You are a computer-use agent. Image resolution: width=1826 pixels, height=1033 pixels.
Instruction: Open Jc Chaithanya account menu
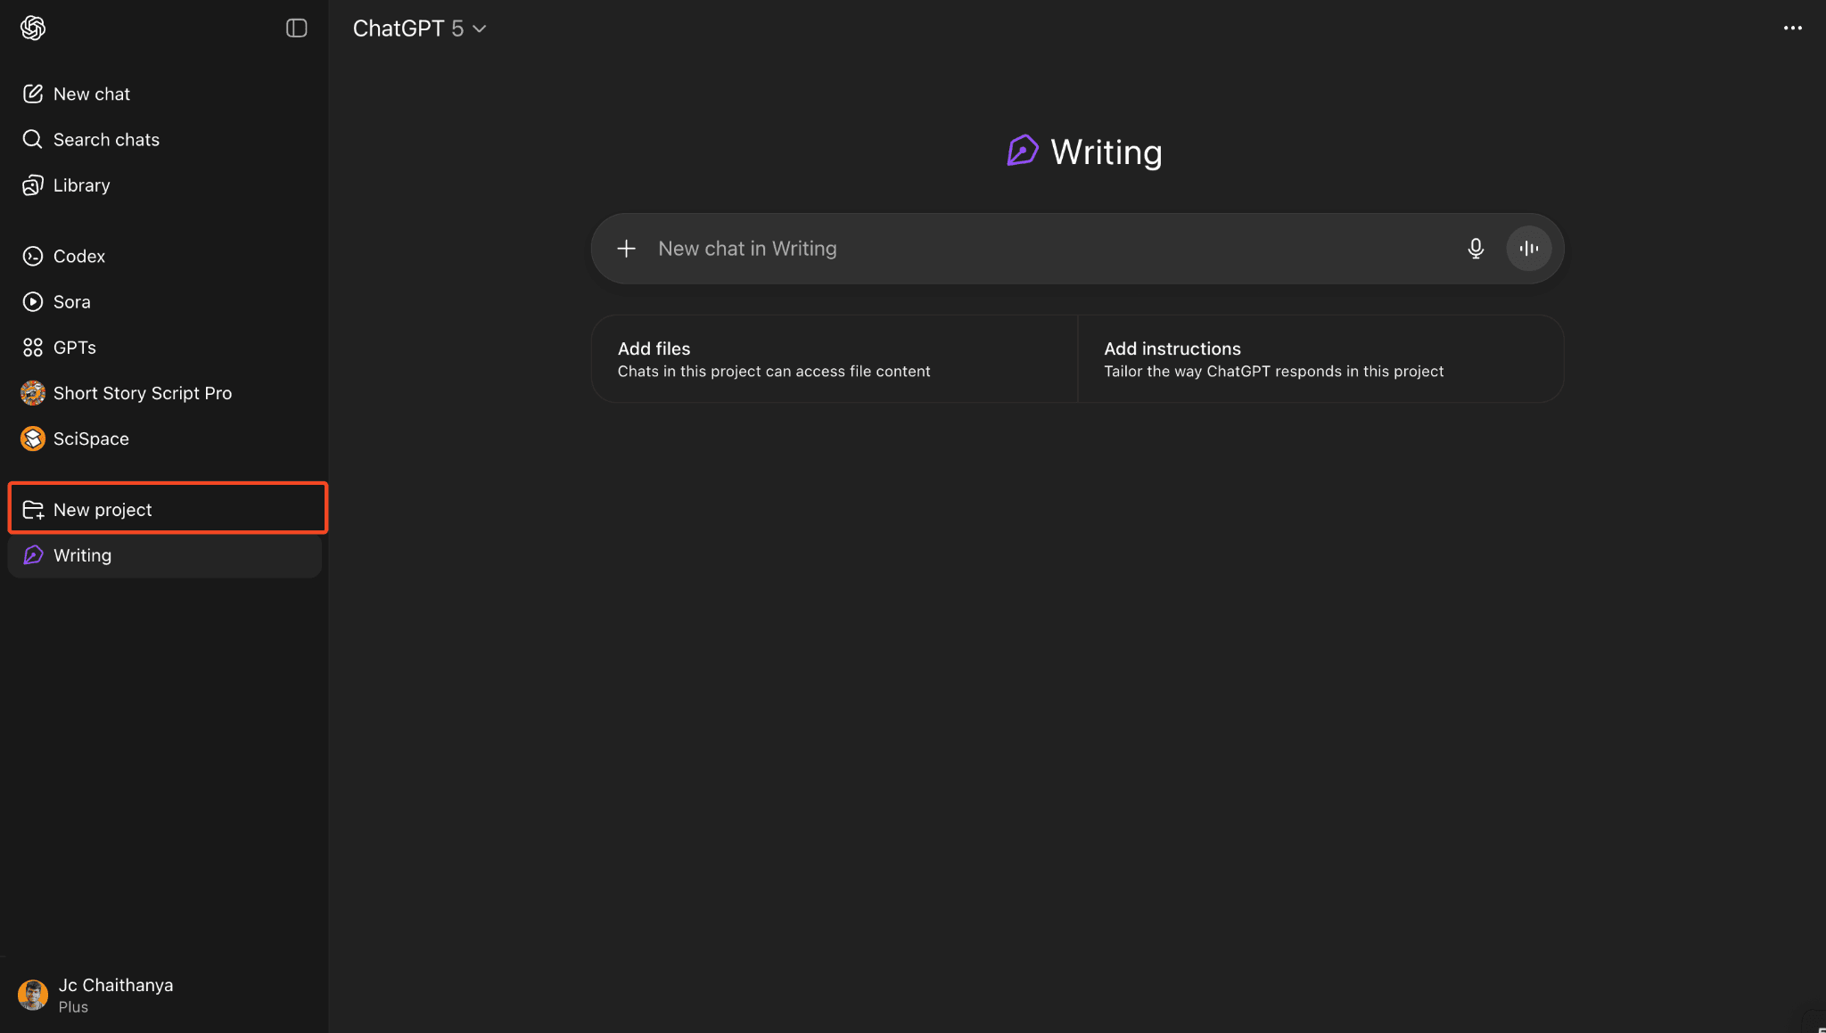115,995
